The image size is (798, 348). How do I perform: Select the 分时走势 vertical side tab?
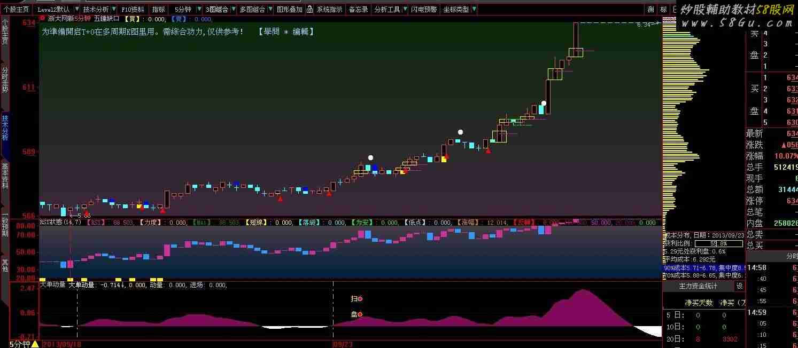[5, 80]
